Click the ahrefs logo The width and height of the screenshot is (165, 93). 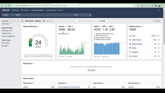6,10
